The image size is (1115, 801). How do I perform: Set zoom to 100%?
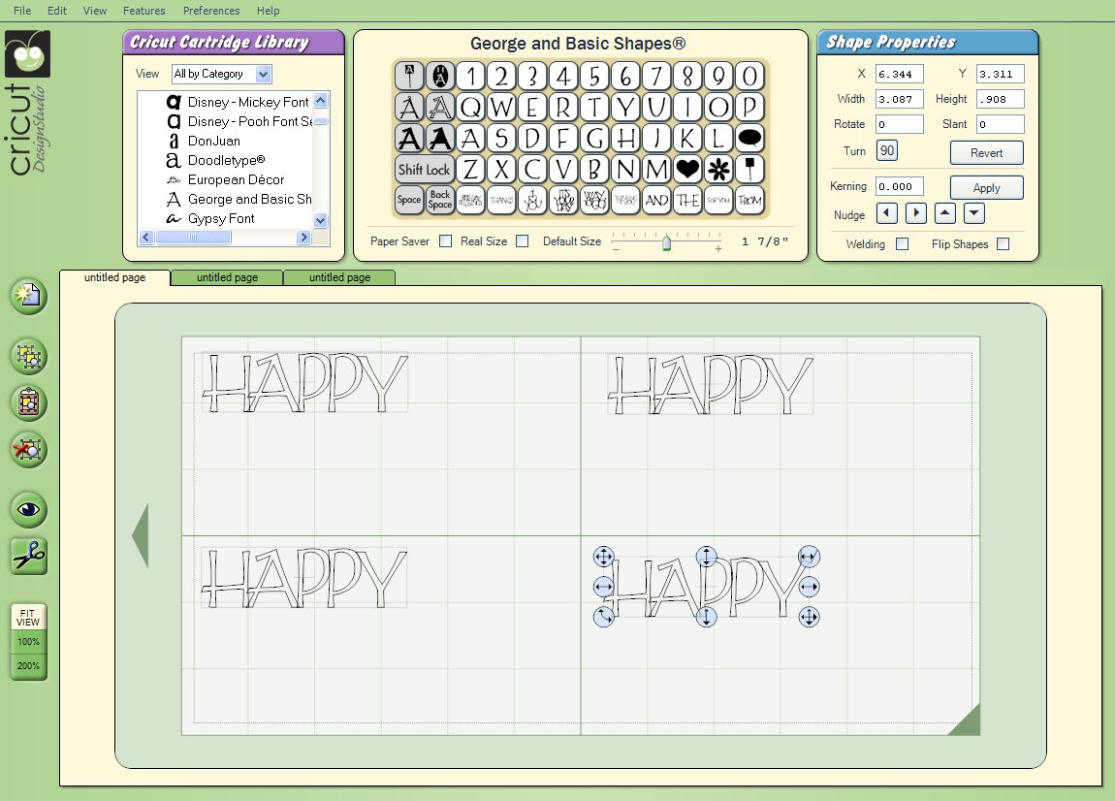(x=28, y=642)
